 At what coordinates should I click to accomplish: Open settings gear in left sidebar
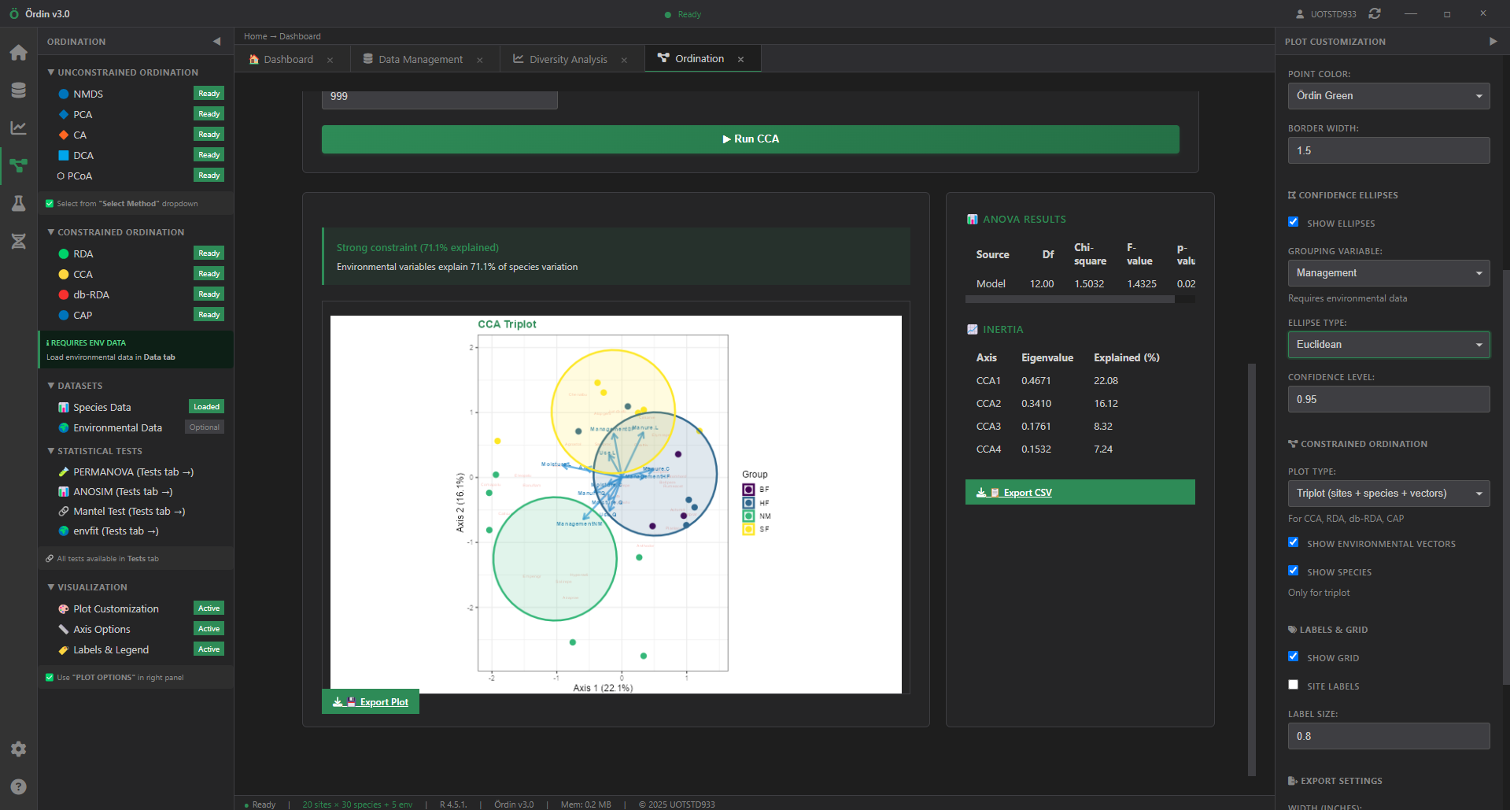[x=18, y=749]
